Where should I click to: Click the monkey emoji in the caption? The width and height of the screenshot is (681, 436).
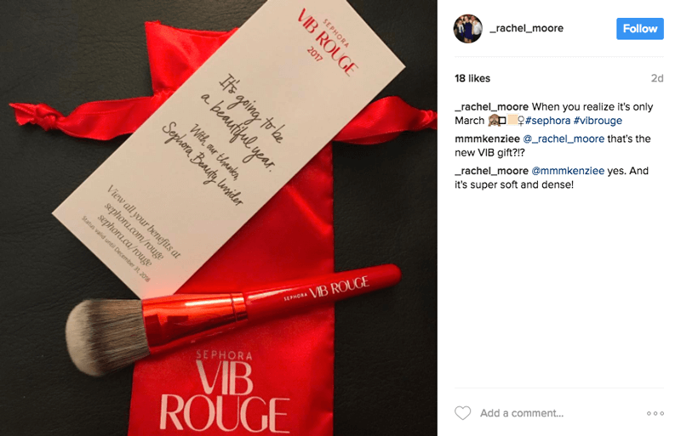[494, 121]
